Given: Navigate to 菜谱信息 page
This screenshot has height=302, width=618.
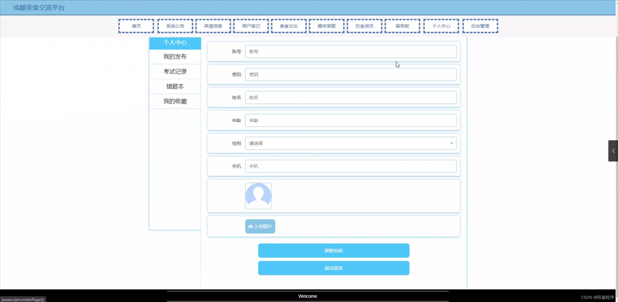Looking at the screenshot, I should [213, 26].
